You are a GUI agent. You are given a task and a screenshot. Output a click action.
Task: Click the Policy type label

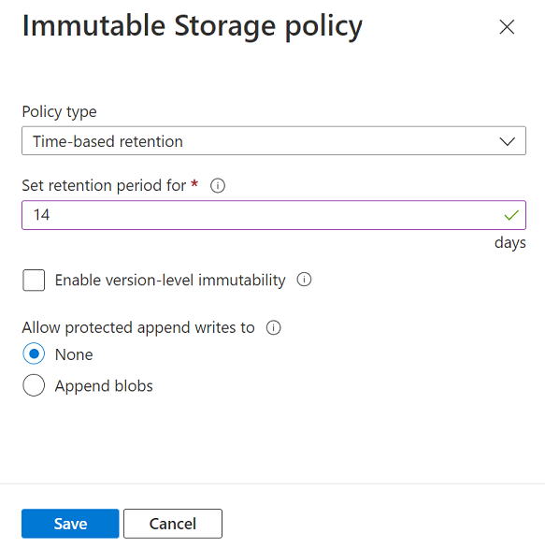click(x=59, y=112)
